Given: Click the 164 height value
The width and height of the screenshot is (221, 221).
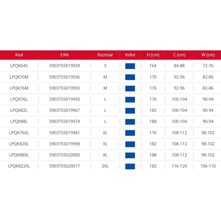Looking at the screenshot, I should pyautogui.click(x=153, y=66).
